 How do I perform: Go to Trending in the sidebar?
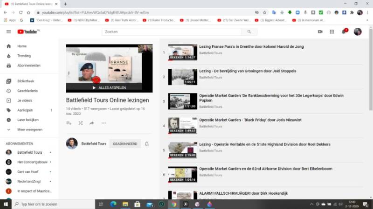[24, 56]
